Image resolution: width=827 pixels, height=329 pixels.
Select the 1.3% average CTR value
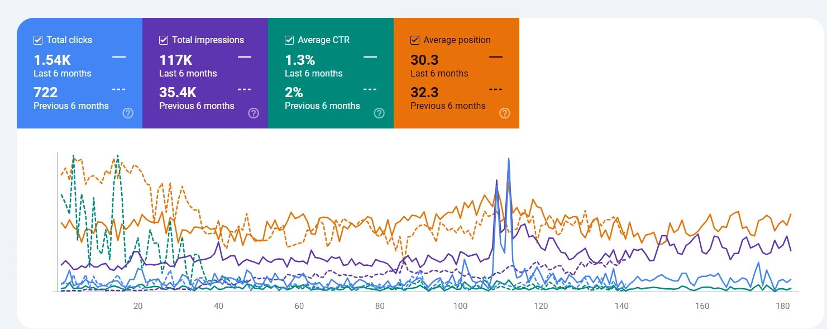[300, 60]
